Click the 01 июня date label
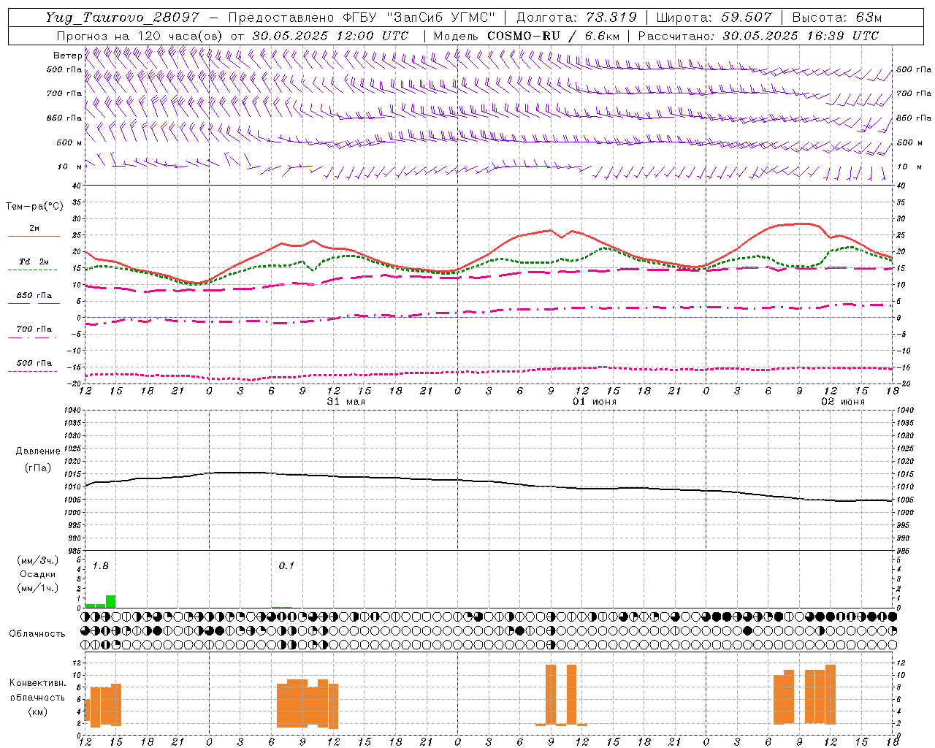The width and height of the screenshot is (935, 748). point(595,402)
